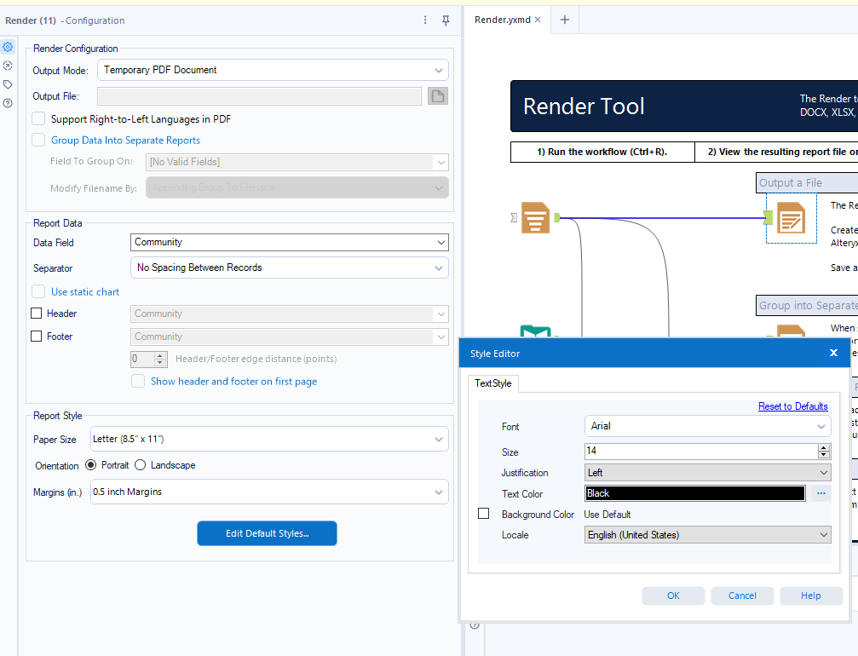Click the output report file icon on canvas
858x656 pixels.
791,219
